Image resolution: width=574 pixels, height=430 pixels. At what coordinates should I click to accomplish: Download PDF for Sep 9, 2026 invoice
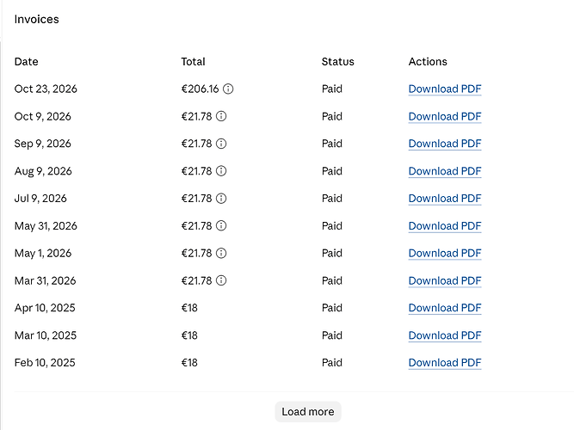445,144
